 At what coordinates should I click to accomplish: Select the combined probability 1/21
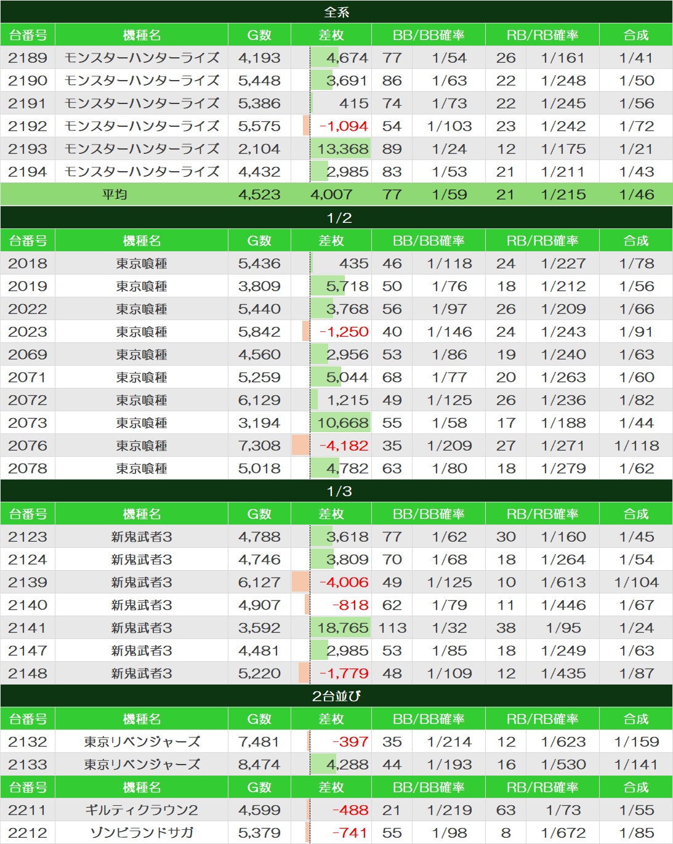pyautogui.click(x=637, y=149)
